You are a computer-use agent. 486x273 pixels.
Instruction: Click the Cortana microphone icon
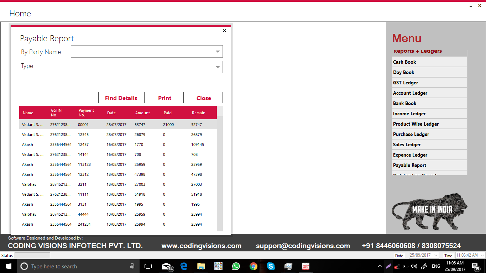pos(132,266)
